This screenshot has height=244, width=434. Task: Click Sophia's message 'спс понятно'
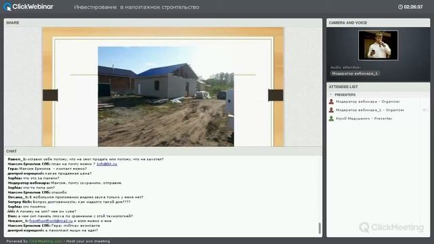click(26, 206)
